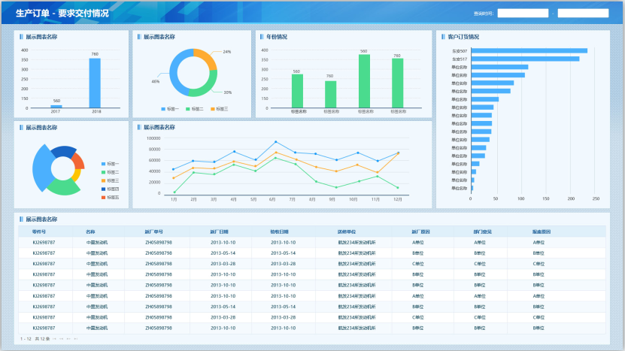The width and height of the screenshot is (625, 351).
Task: Click 标签五 orange legend swatch in rose chart
Action: tap(103, 197)
